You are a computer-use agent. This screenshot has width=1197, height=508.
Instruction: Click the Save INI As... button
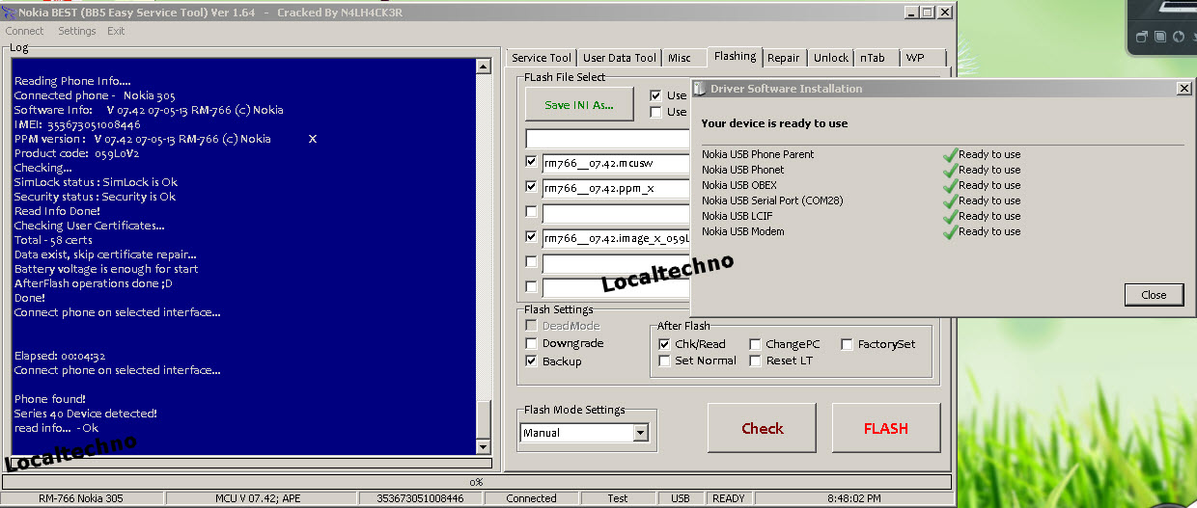579,105
